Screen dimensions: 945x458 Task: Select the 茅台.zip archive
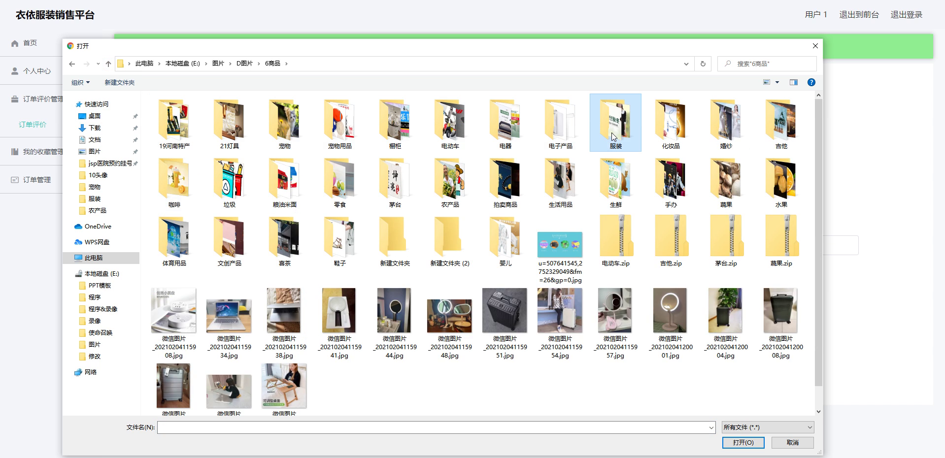[726, 241]
